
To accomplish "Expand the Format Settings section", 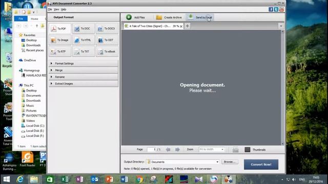I will click(83, 63).
